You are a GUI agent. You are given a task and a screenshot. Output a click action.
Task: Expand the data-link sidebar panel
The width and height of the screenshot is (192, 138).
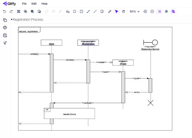(5, 35)
